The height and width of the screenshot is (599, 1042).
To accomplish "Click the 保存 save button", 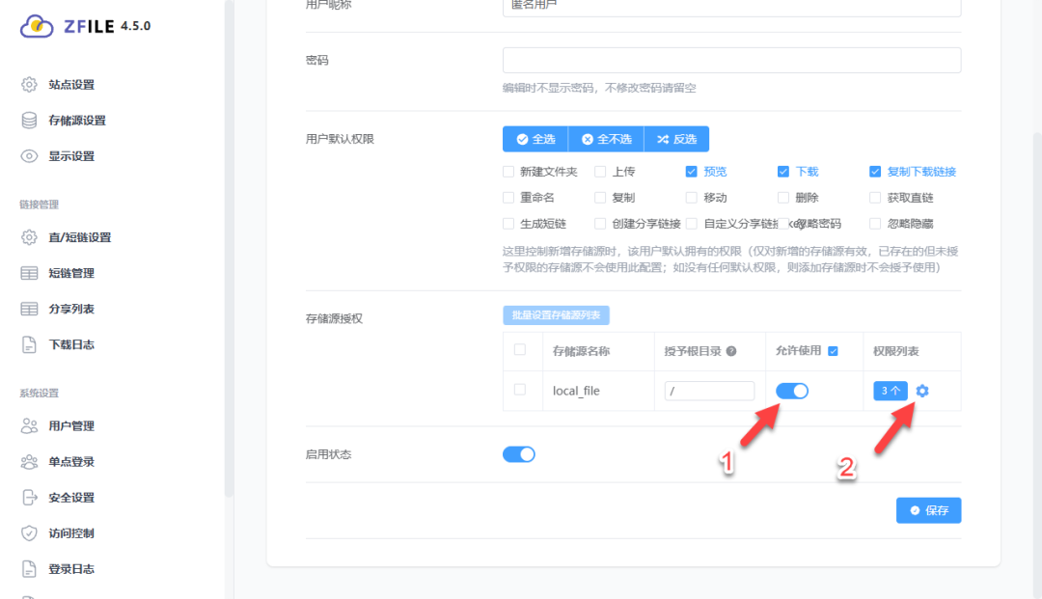I will 928,510.
